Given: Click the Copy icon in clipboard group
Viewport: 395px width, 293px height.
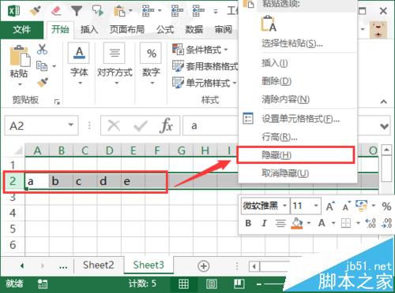Looking at the screenshot, I should pyautogui.click(x=42, y=66).
